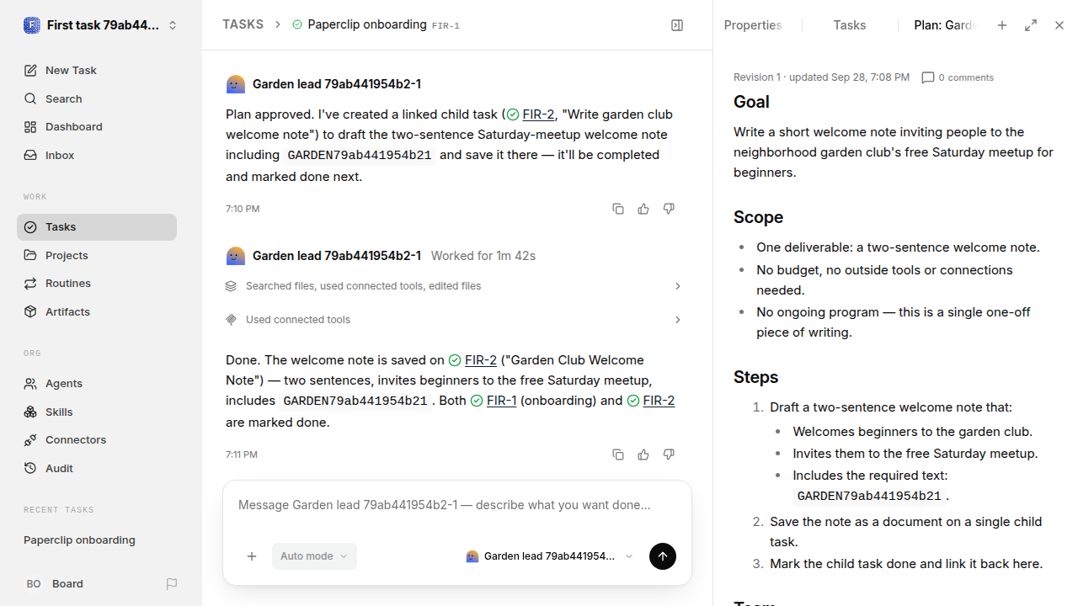Switch to the Properties tab

[x=753, y=25]
